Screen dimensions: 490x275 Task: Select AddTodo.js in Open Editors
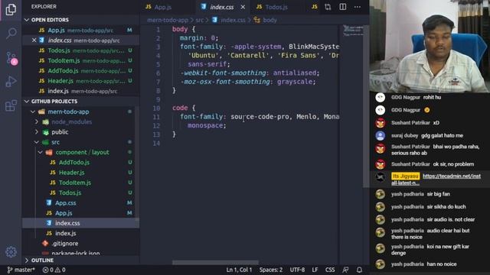click(x=80, y=71)
